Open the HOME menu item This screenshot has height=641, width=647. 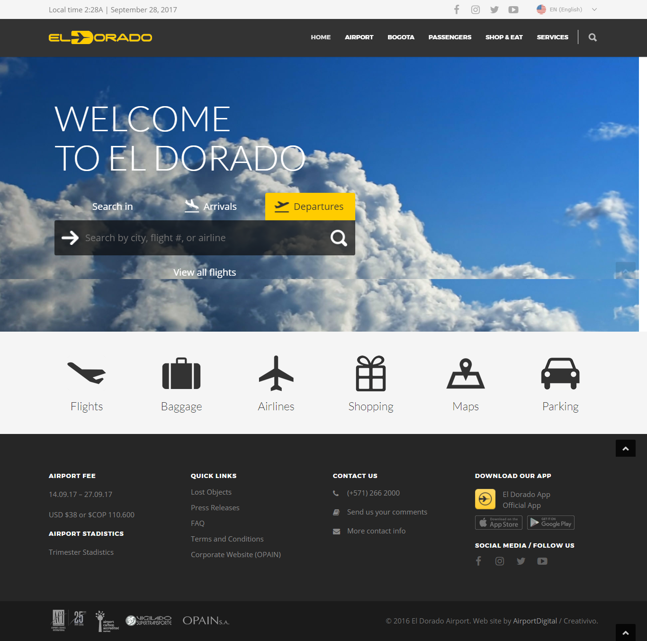tap(321, 37)
